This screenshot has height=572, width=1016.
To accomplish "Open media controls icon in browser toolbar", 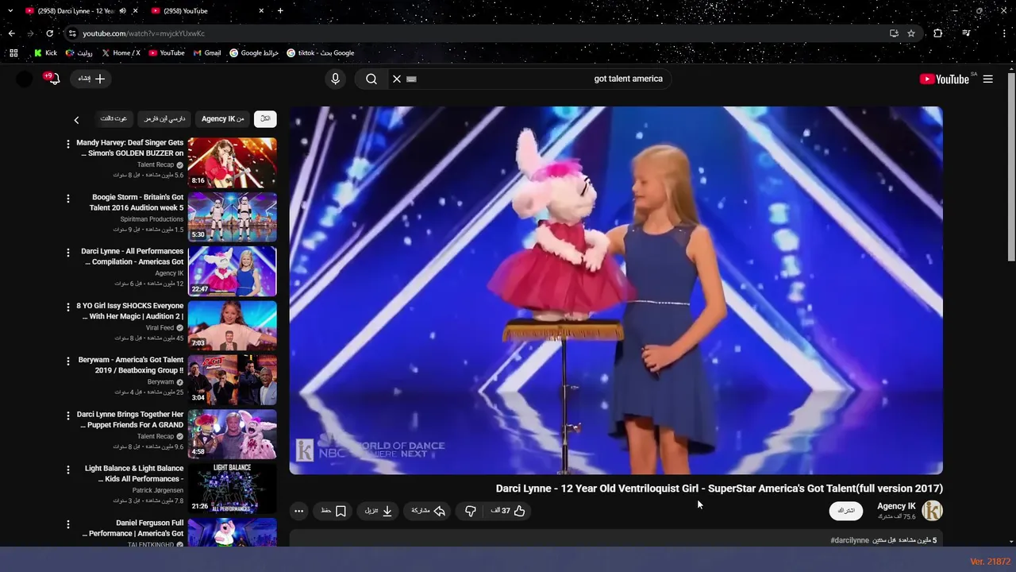I will click(966, 33).
